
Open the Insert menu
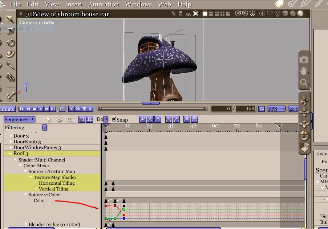(74, 4)
